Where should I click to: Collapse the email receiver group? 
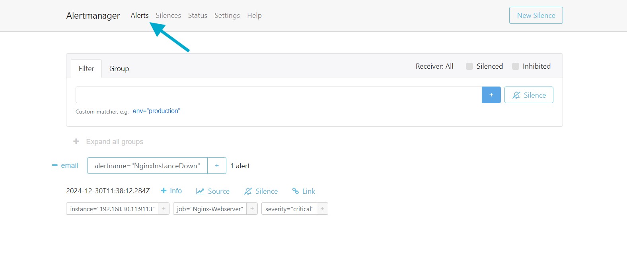coord(55,166)
